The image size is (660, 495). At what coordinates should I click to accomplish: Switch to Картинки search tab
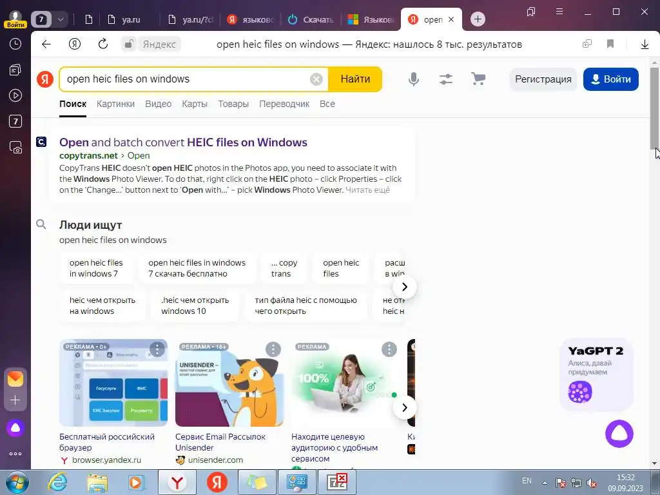click(116, 104)
